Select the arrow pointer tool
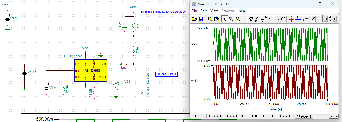342x122 pixels. click(225, 19)
